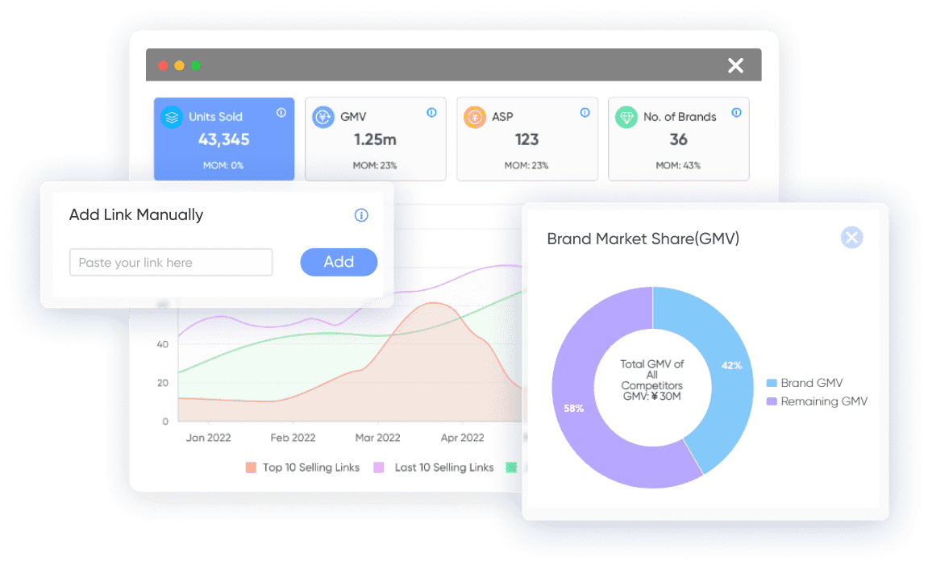This screenshot has width=928, height=565.
Task: Show info for the ASP card
Action: click(x=585, y=113)
